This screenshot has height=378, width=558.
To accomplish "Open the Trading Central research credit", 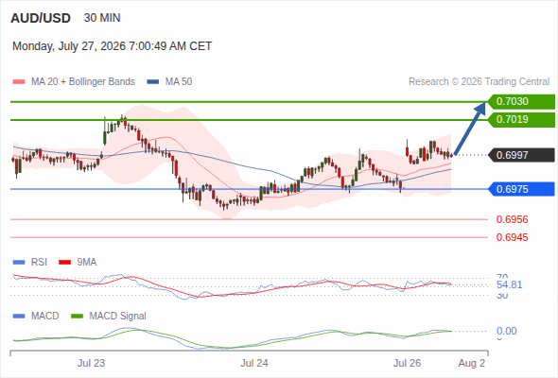I will coord(479,82).
